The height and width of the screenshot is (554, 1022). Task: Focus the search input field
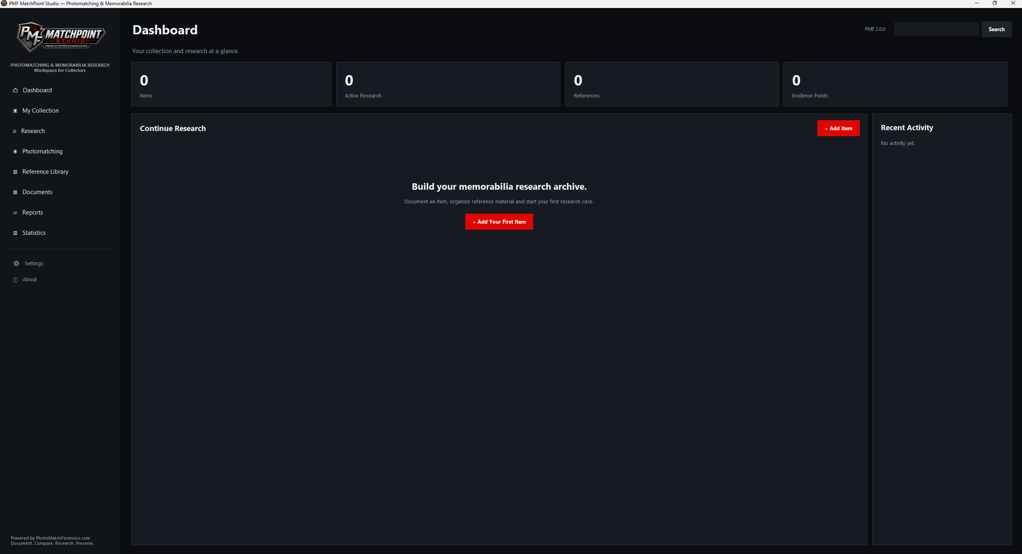pos(936,29)
